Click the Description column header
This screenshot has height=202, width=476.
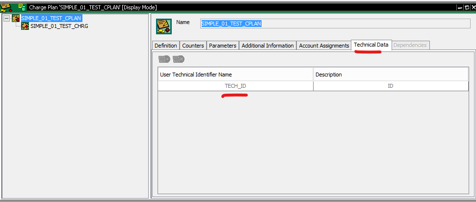[x=391, y=75]
